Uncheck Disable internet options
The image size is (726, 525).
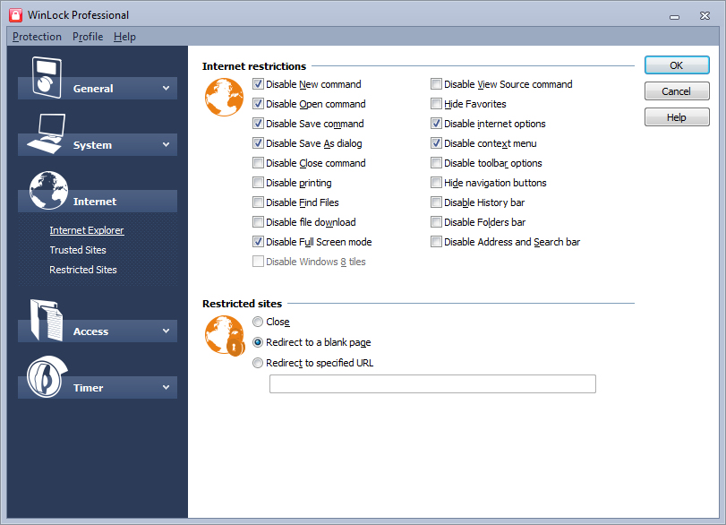[436, 124]
